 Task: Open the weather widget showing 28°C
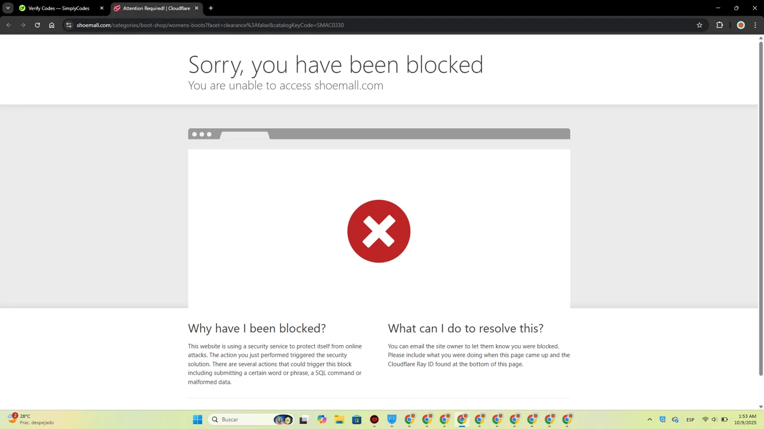[31, 419]
